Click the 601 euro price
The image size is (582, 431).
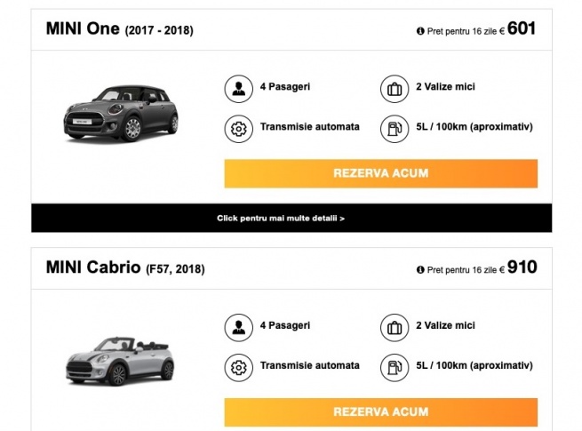pos(522,29)
